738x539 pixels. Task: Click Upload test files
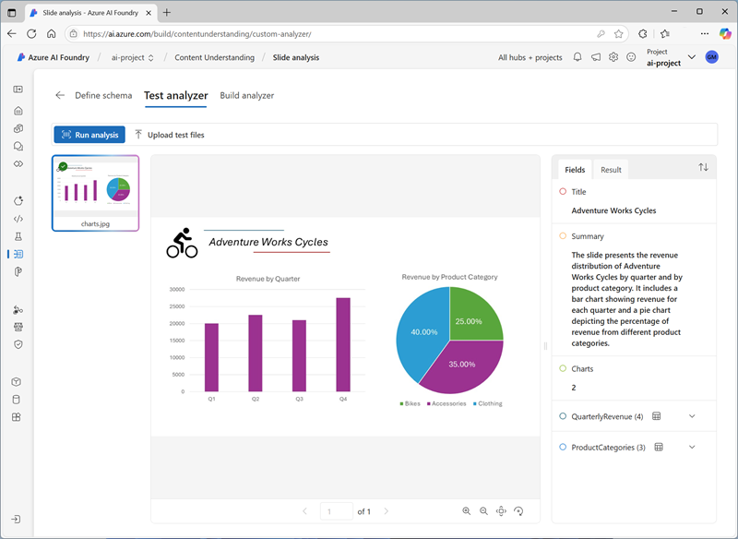170,135
